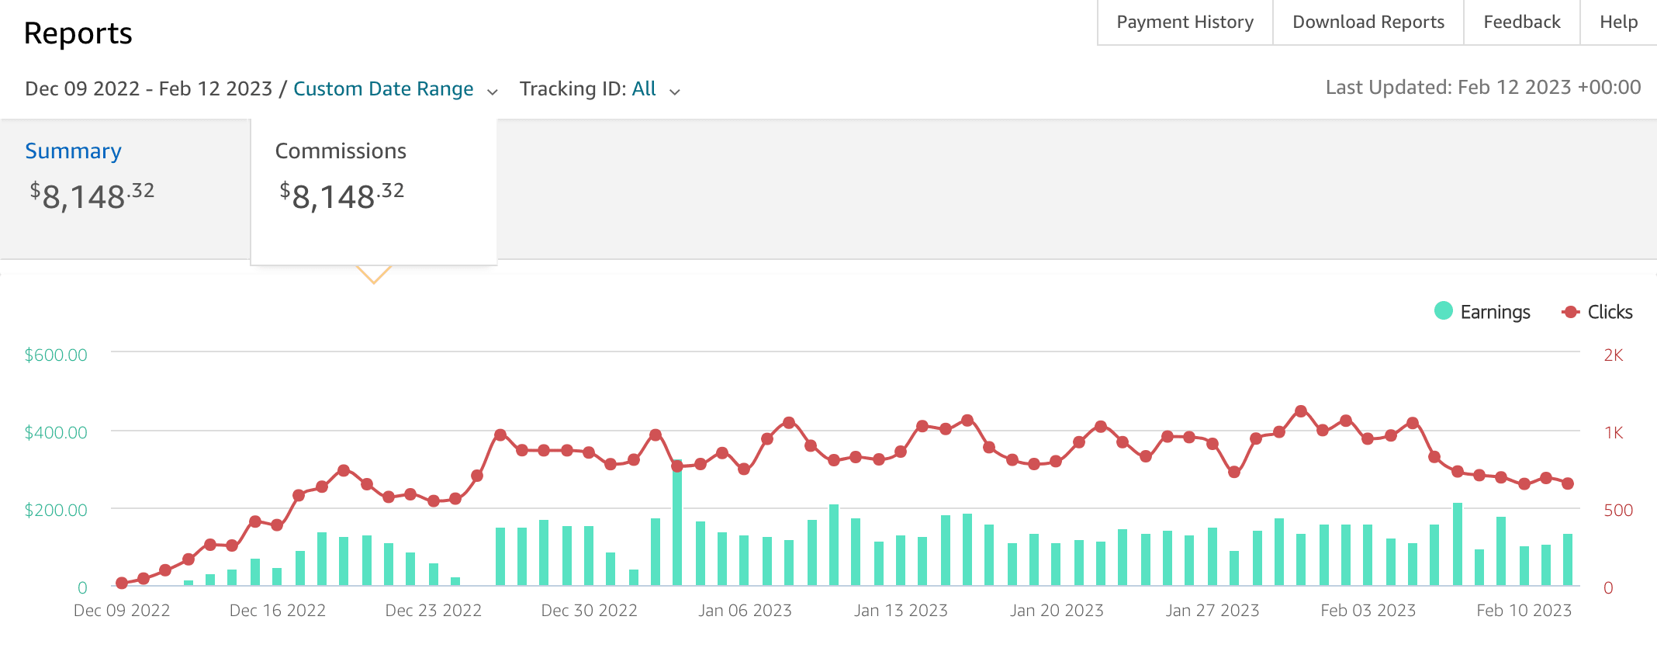Open the Tracking ID All dropdown
The width and height of the screenshot is (1657, 658).
tap(644, 89)
